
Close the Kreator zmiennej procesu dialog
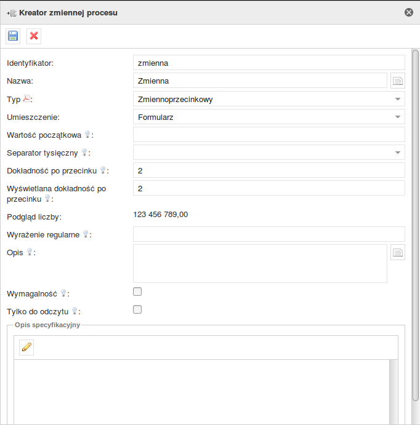(x=409, y=12)
